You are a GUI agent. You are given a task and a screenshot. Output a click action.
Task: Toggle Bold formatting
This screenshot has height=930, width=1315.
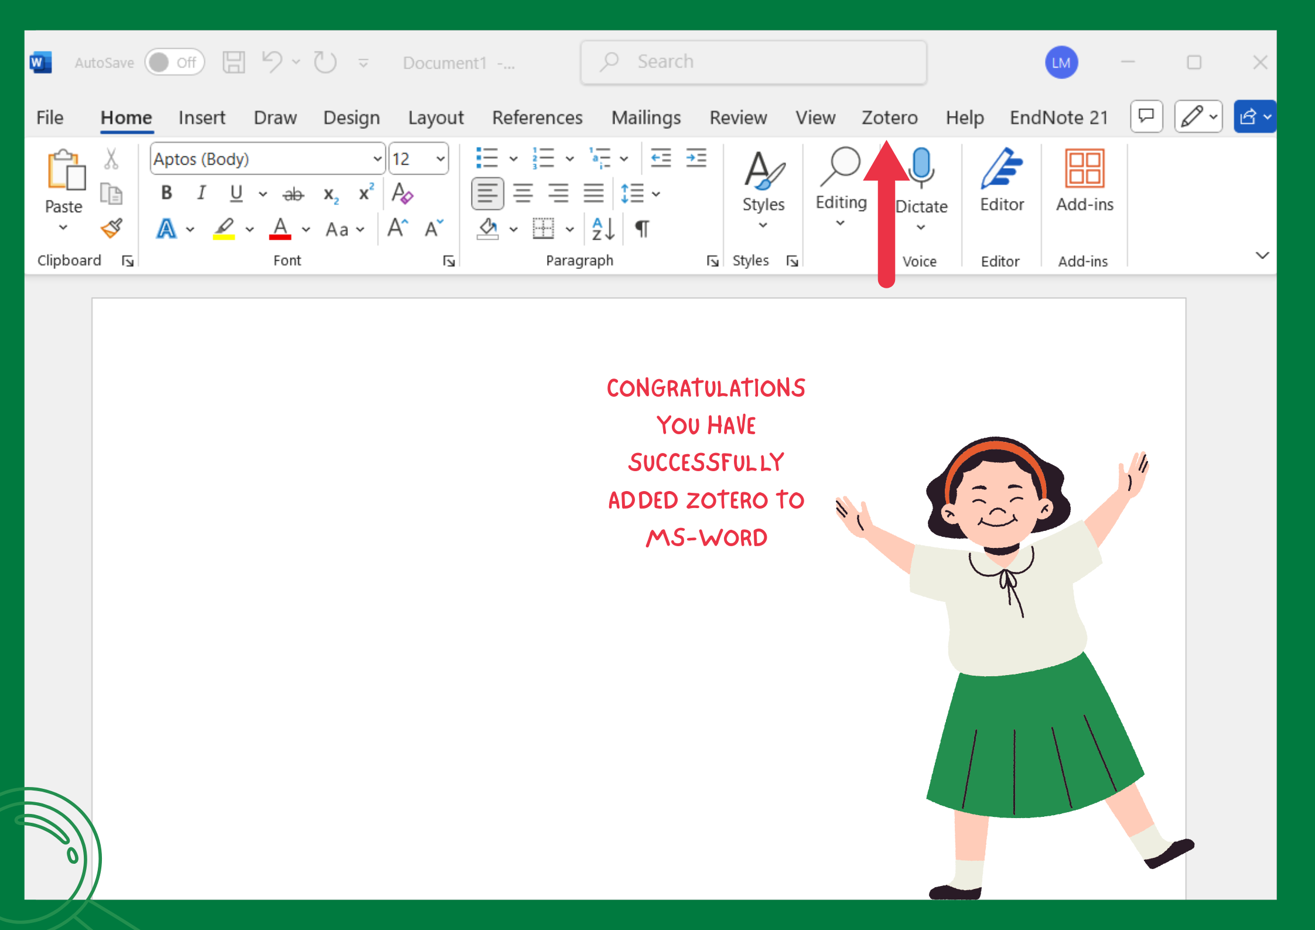coord(167,193)
